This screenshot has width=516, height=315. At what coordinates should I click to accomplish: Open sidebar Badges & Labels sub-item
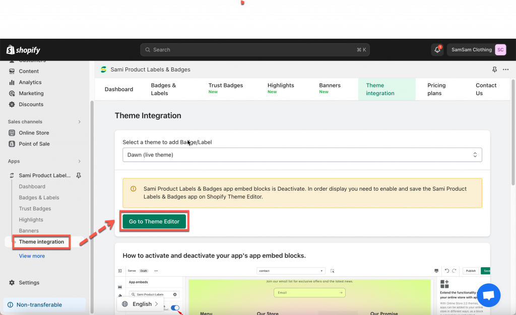39,198
